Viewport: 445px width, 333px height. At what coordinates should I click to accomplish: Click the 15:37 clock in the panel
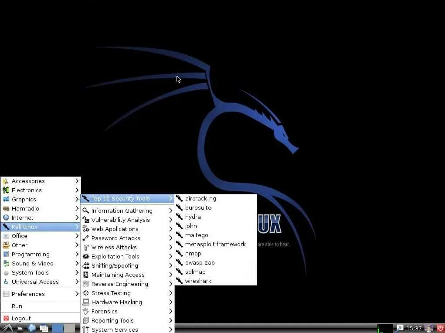click(414, 329)
